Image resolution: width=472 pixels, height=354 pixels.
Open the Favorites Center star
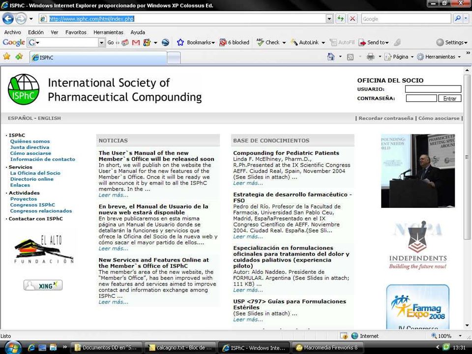point(6,56)
